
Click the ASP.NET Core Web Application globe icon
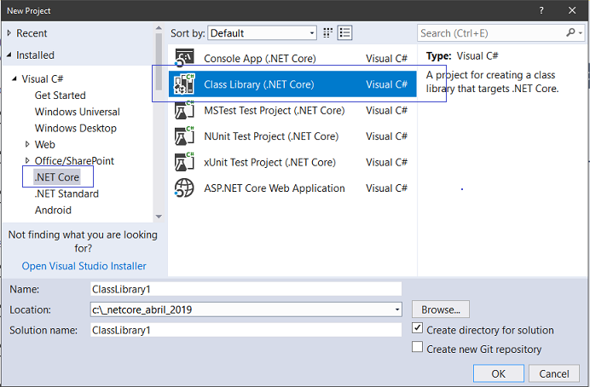(x=184, y=188)
